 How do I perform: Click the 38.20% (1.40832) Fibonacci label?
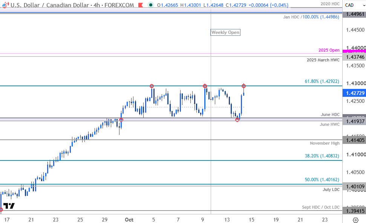click(x=322, y=156)
